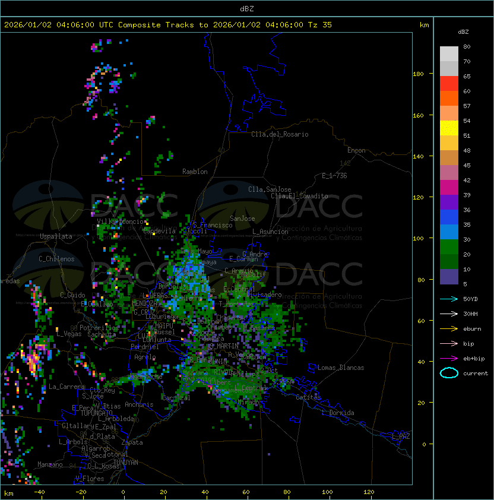Viewport: 494px width, 500px height.
Task: Click the 'current' legend label
Action: 476,373
